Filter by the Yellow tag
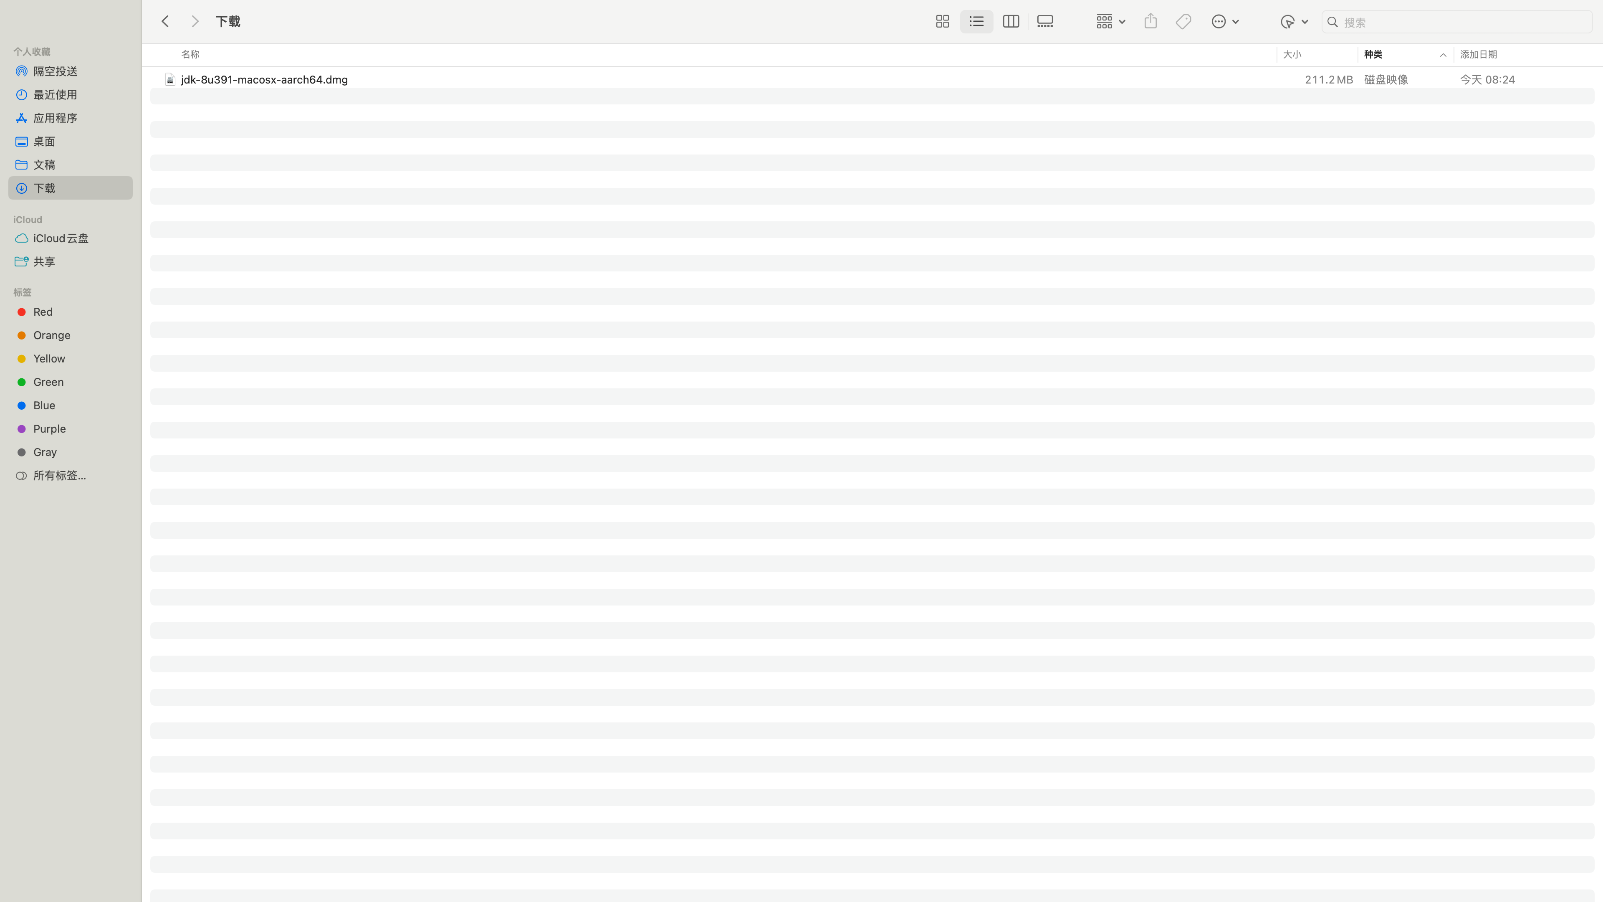Image resolution: width=1603 pixels, height=902 pixels. (x=70, y=359)
